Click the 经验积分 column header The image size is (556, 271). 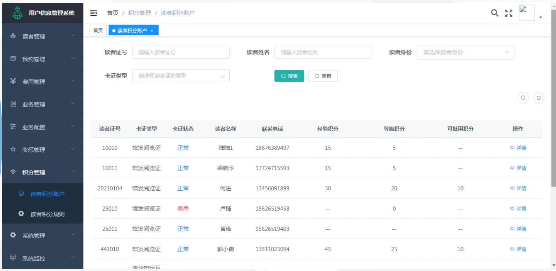tap(328, 129)
